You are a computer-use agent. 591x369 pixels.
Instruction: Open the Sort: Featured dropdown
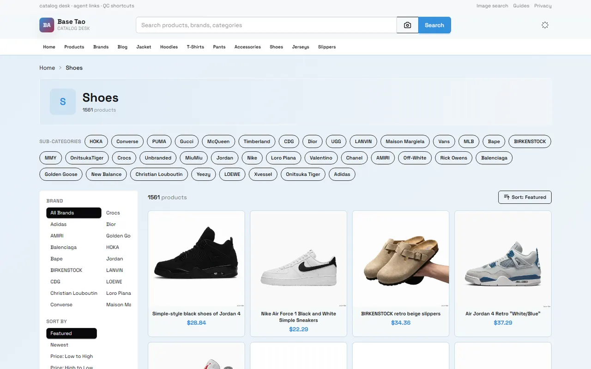[525, 197]
